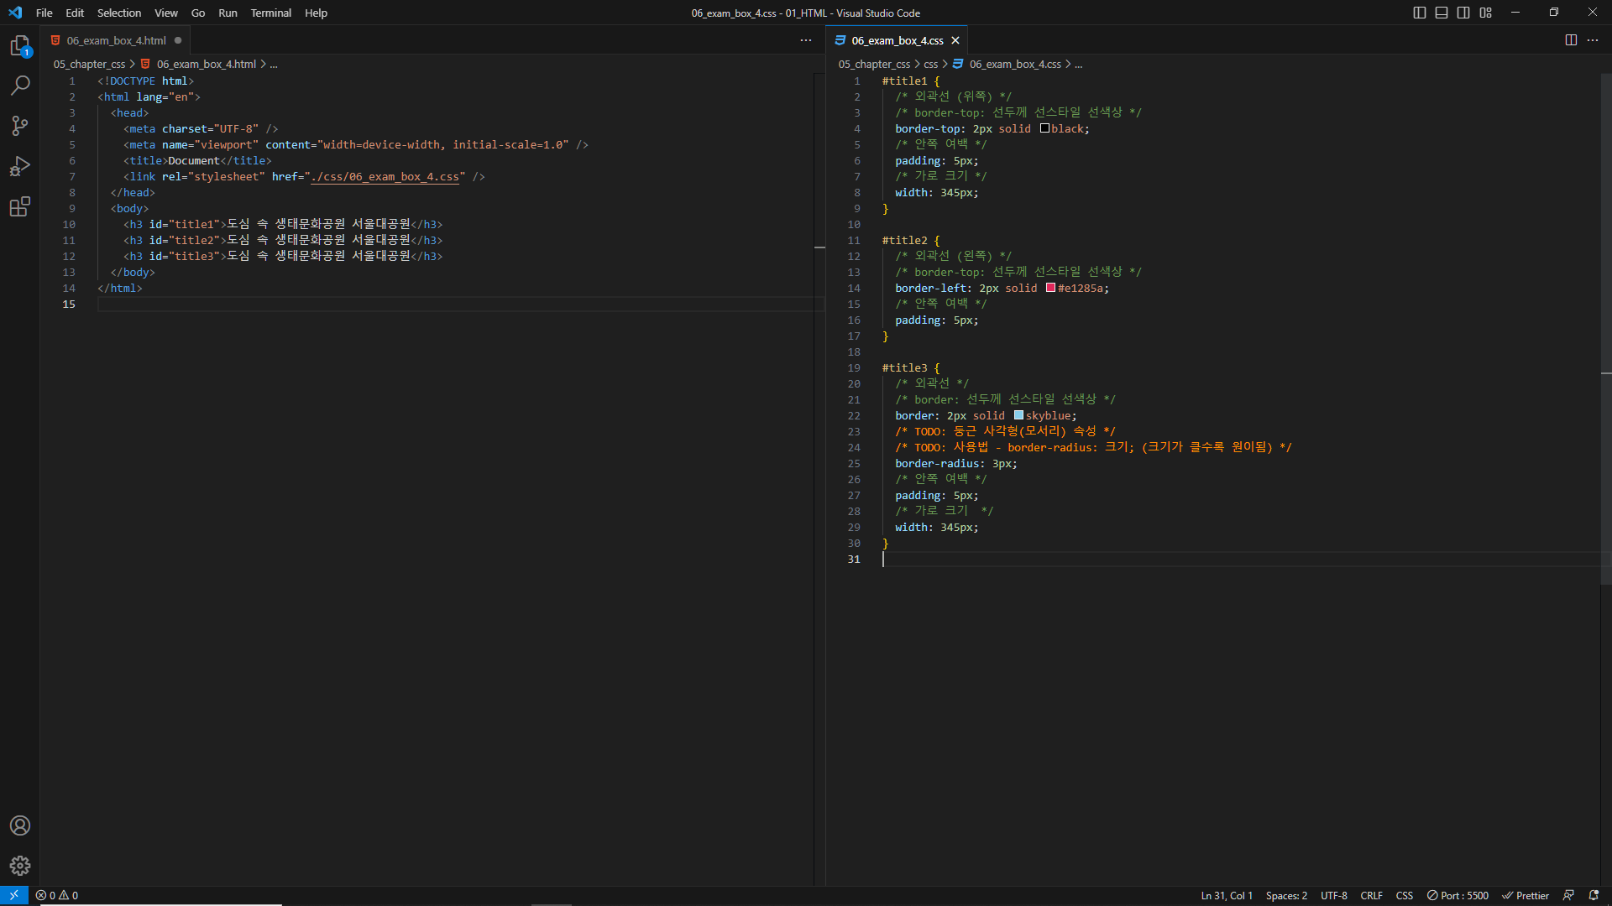This screenshot has width=1612, height=906.
Task: Switch to 06_exam_box_4.html tab
Action: (x=116, y=40)
